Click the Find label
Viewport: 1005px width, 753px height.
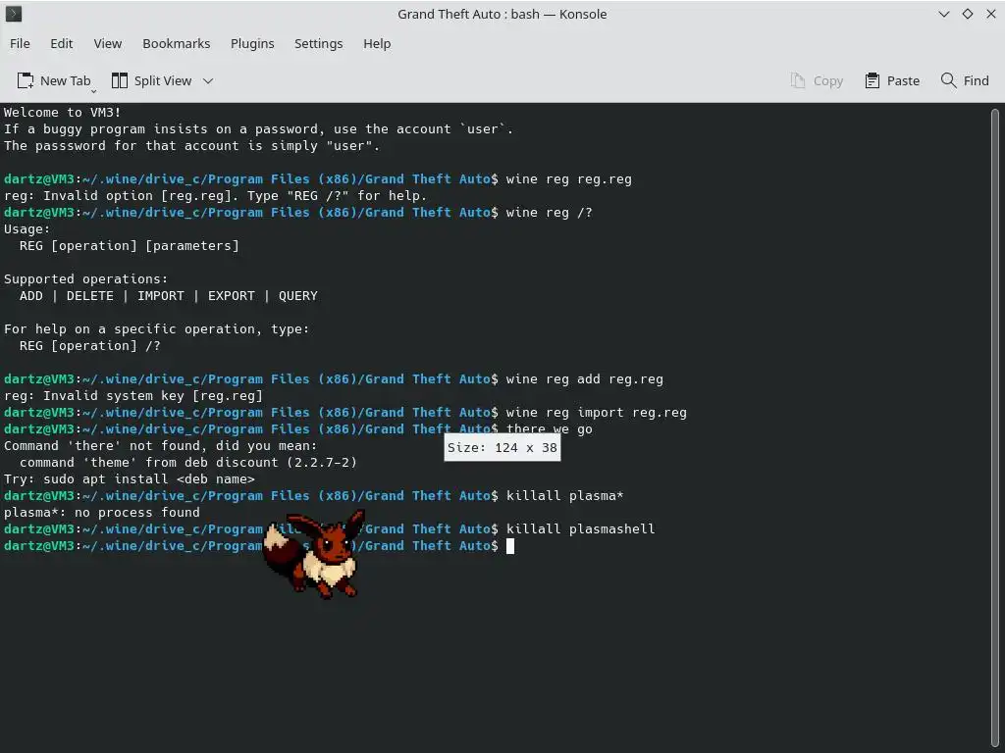tap(977, 80)
